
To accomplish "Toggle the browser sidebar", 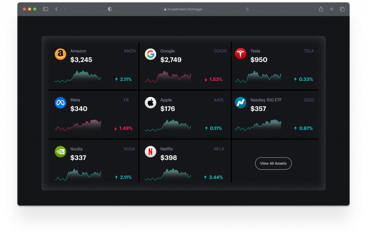I will (46, 9).
